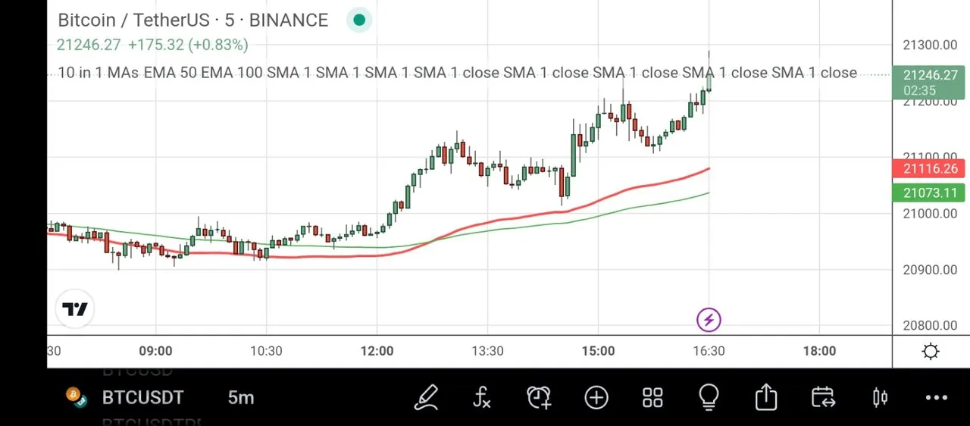The width and height of the screenshot is (970, 426).
Task: Click the 18:00 time axis label
Action: pos(819,351)
